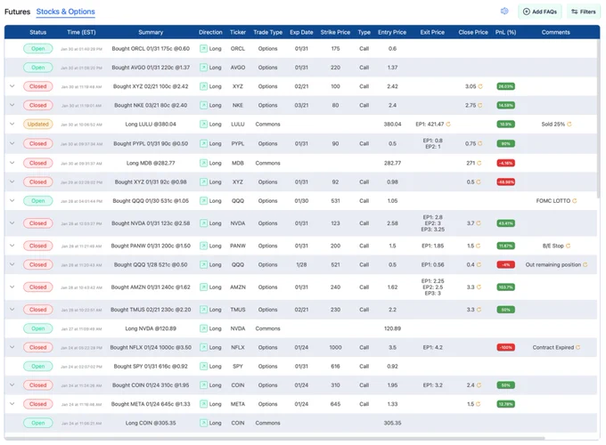606x445 pixels.
Task: Click refresh icon beside close price 2.4
Action: pos(479,385)
